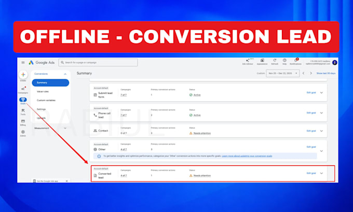Screen dimensions: 353x212
Task: Expand the Measurement section
Action: coord(65,128)
